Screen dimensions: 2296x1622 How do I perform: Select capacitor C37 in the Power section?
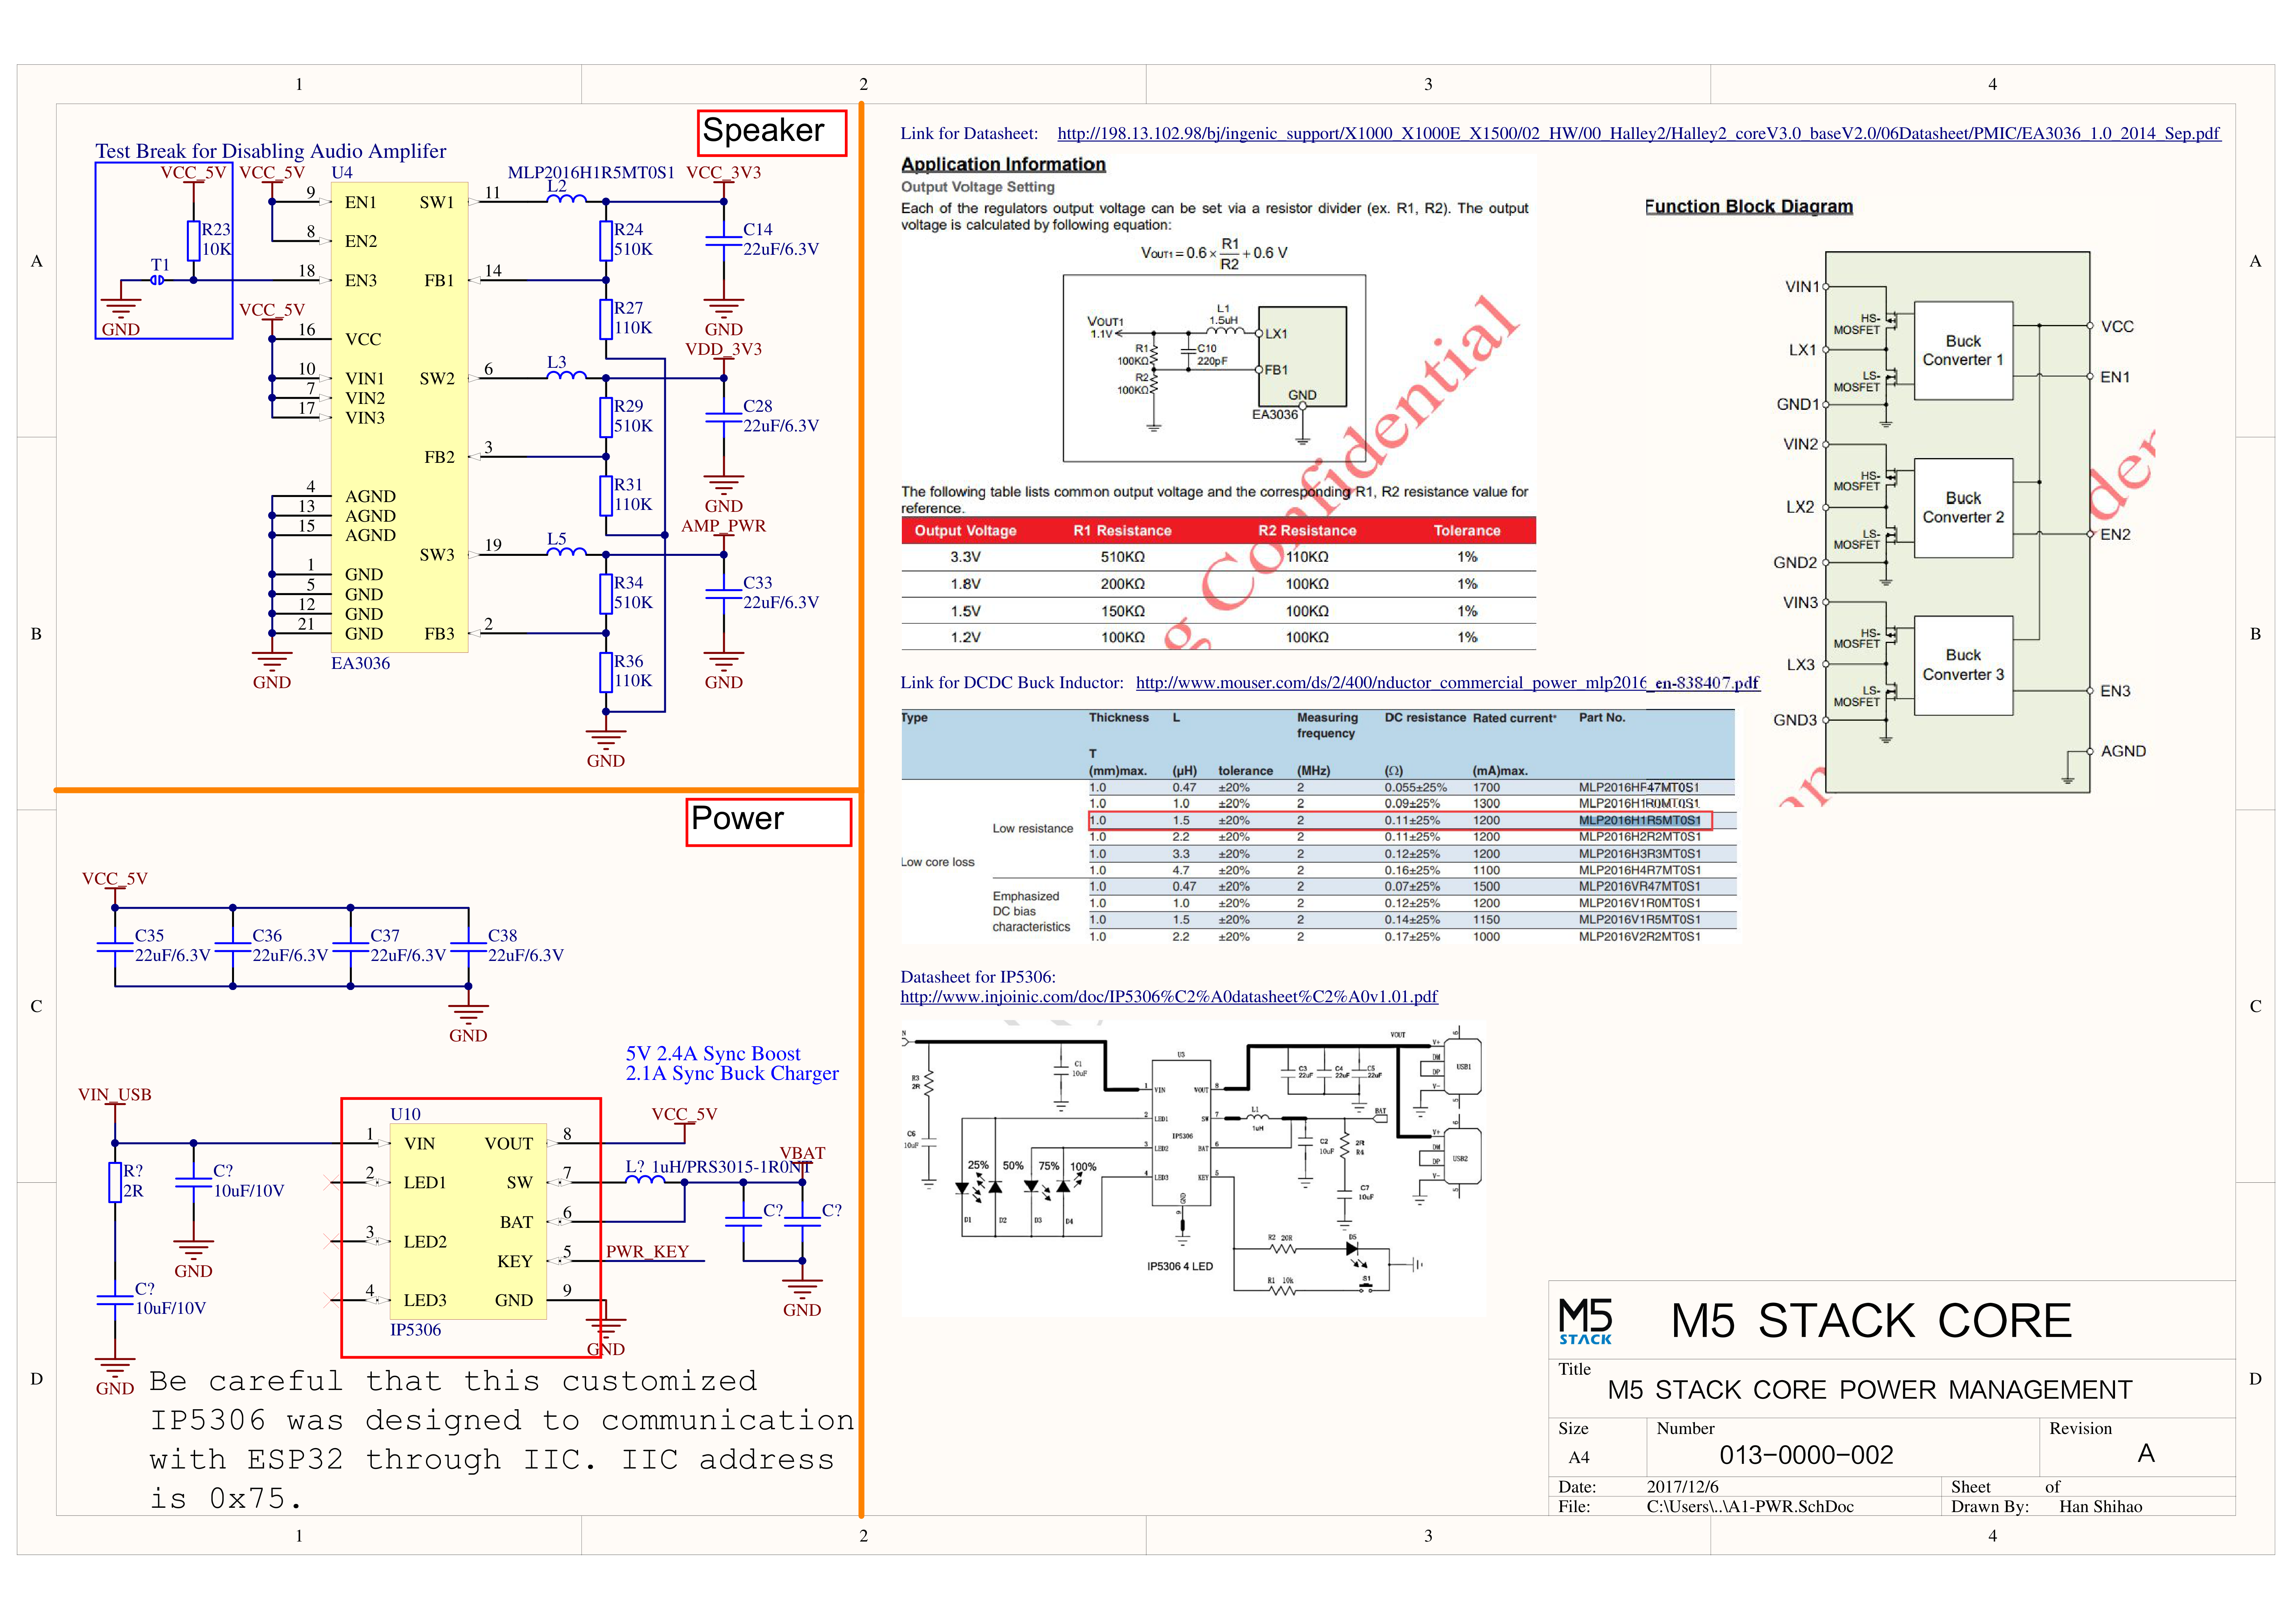[351, 946]
